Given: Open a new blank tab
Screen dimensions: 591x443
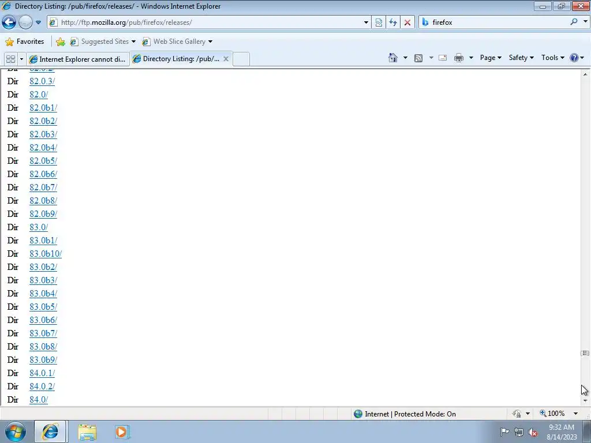Looking at the screenshot, I should (x=241, y=59).
